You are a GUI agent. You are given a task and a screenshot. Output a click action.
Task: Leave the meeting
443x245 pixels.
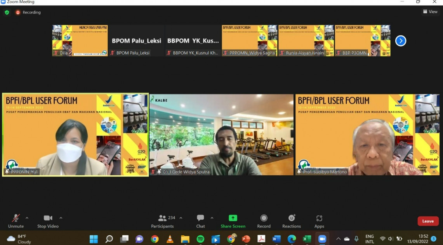(428, 221)
